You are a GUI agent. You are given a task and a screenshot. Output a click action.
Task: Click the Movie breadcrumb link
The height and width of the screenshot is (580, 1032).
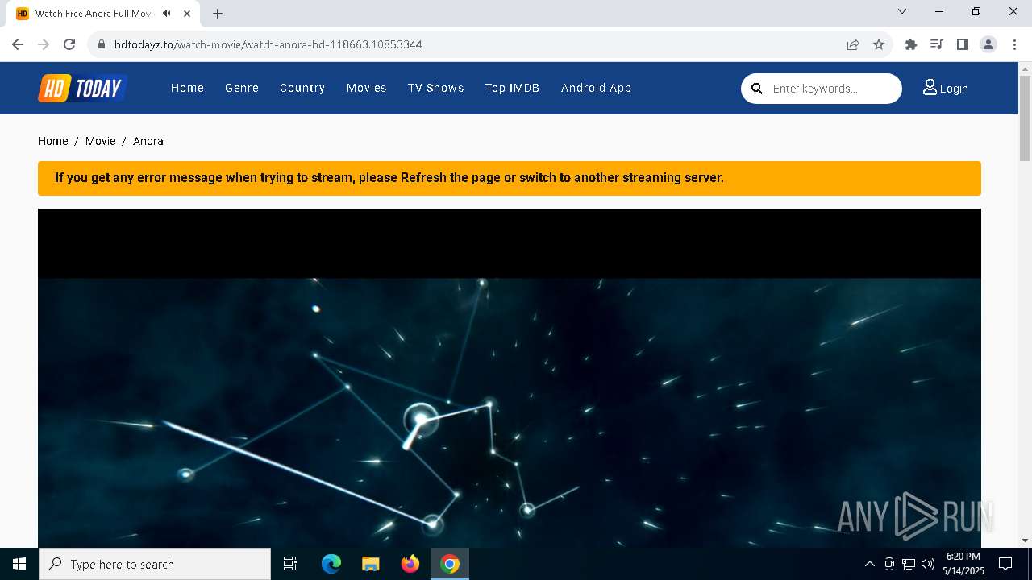pos(101,141)
